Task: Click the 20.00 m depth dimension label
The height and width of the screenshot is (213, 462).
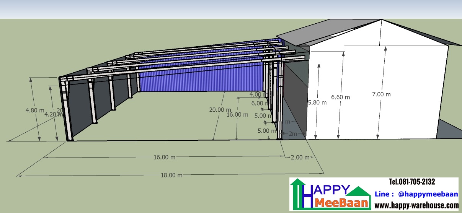Action: [x=217, y=109]
